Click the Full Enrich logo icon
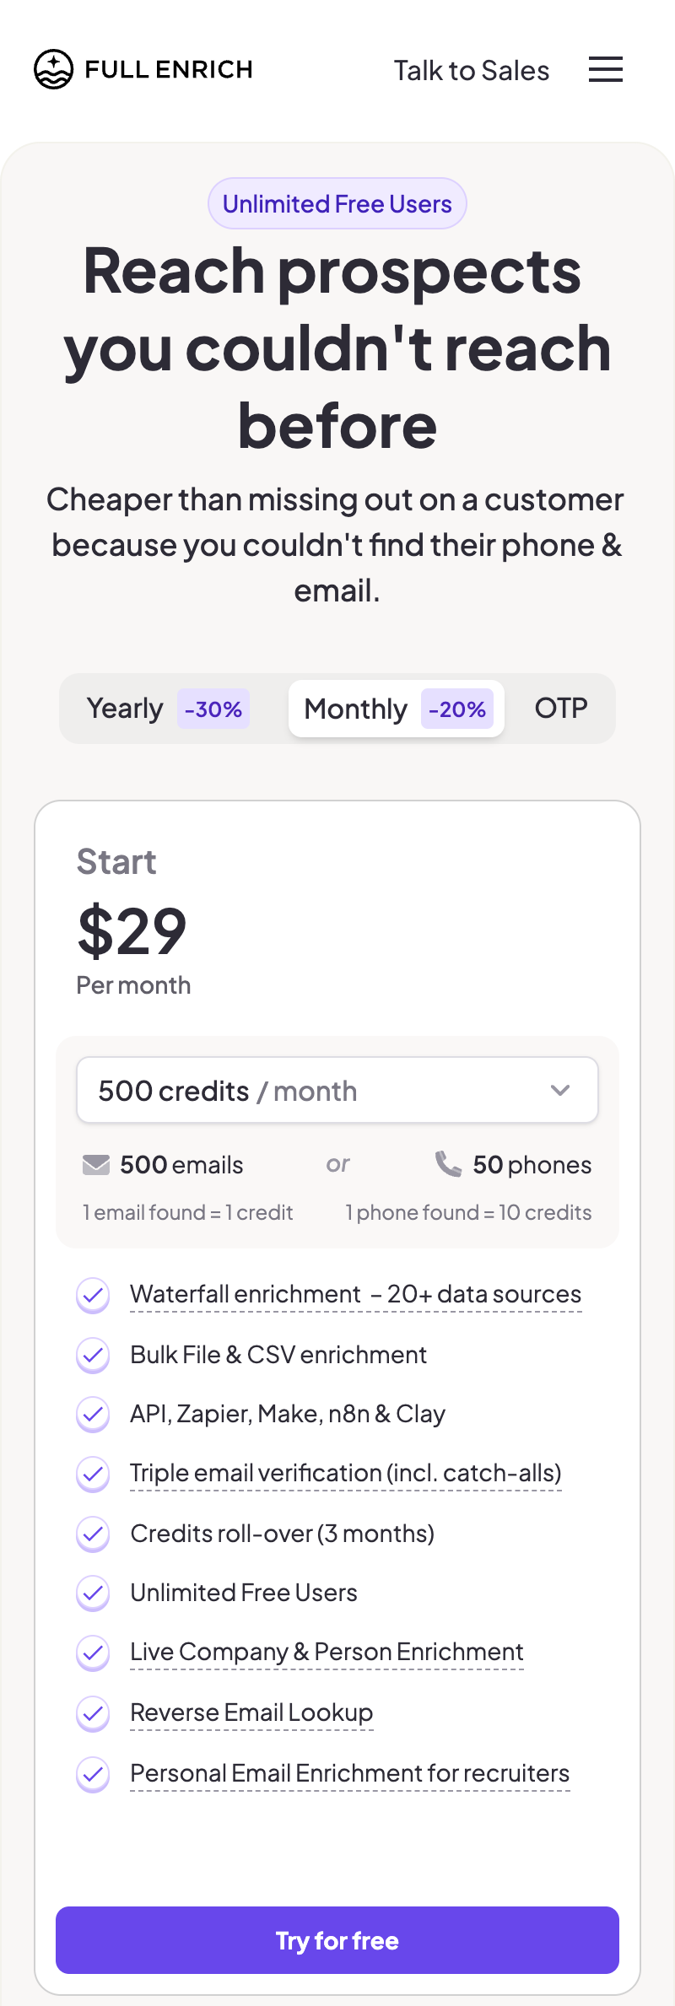This screenshot has width=675, height=2006. point(52,69)
